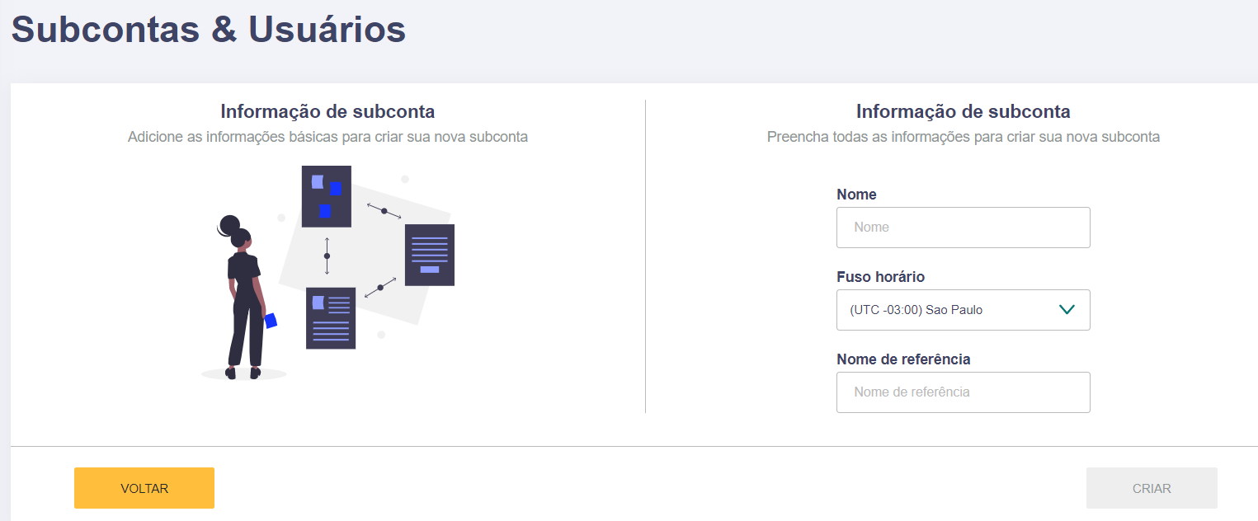Click the blue note held by the woman
Viewport: 1258px width, 521px height.
tap(271, 321)
